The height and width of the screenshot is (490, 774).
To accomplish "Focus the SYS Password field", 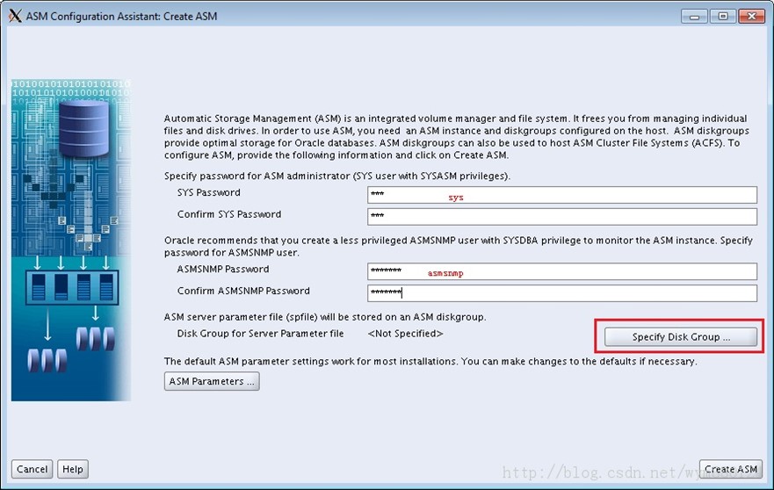I will [x=561, y=194].
